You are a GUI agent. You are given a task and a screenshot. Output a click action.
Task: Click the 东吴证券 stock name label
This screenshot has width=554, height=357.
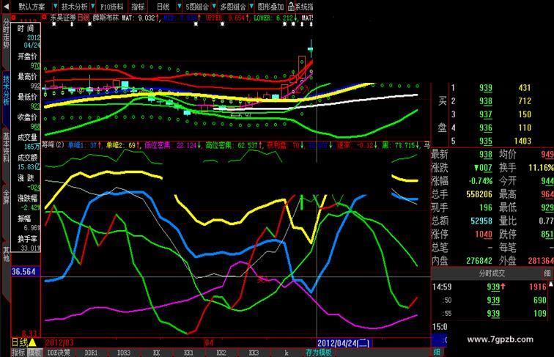[63, 18]
